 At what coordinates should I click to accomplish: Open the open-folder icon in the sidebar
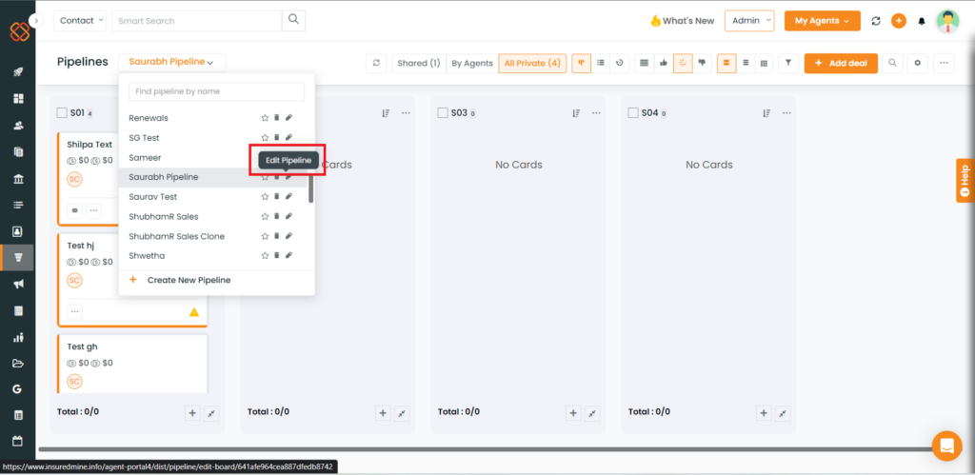[18, 363]
